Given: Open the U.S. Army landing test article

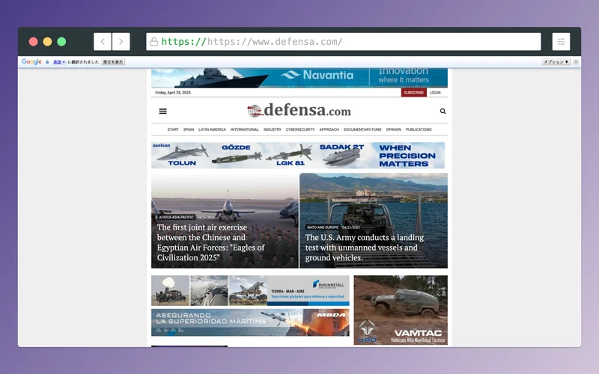Looking at the screenshot, I should click(x=364, y=248).
